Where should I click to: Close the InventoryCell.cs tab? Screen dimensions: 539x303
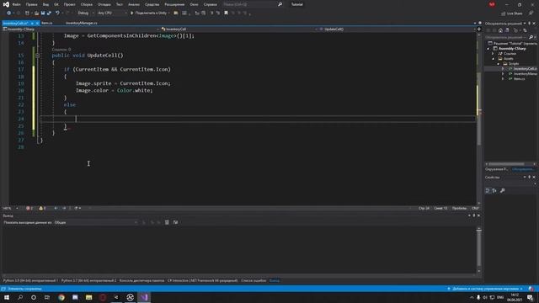tap(37, 23)
